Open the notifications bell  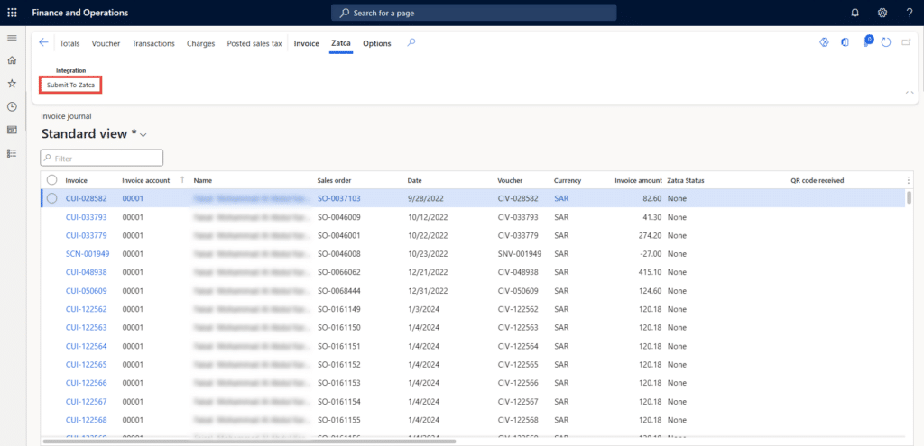(855, 13)
